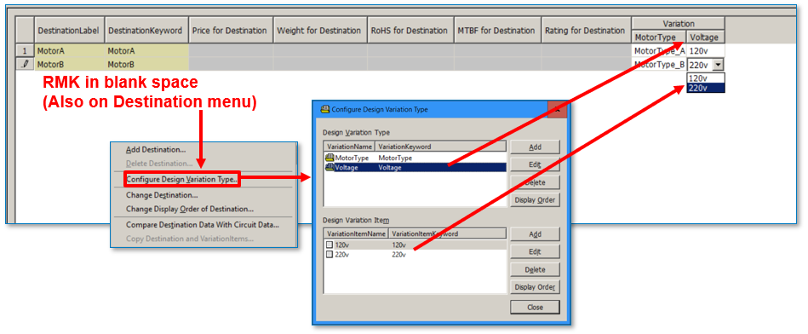
Task: Open Configure Design Variation Type... menu entry
Action: pyautogui.click(x=182, y=180)
